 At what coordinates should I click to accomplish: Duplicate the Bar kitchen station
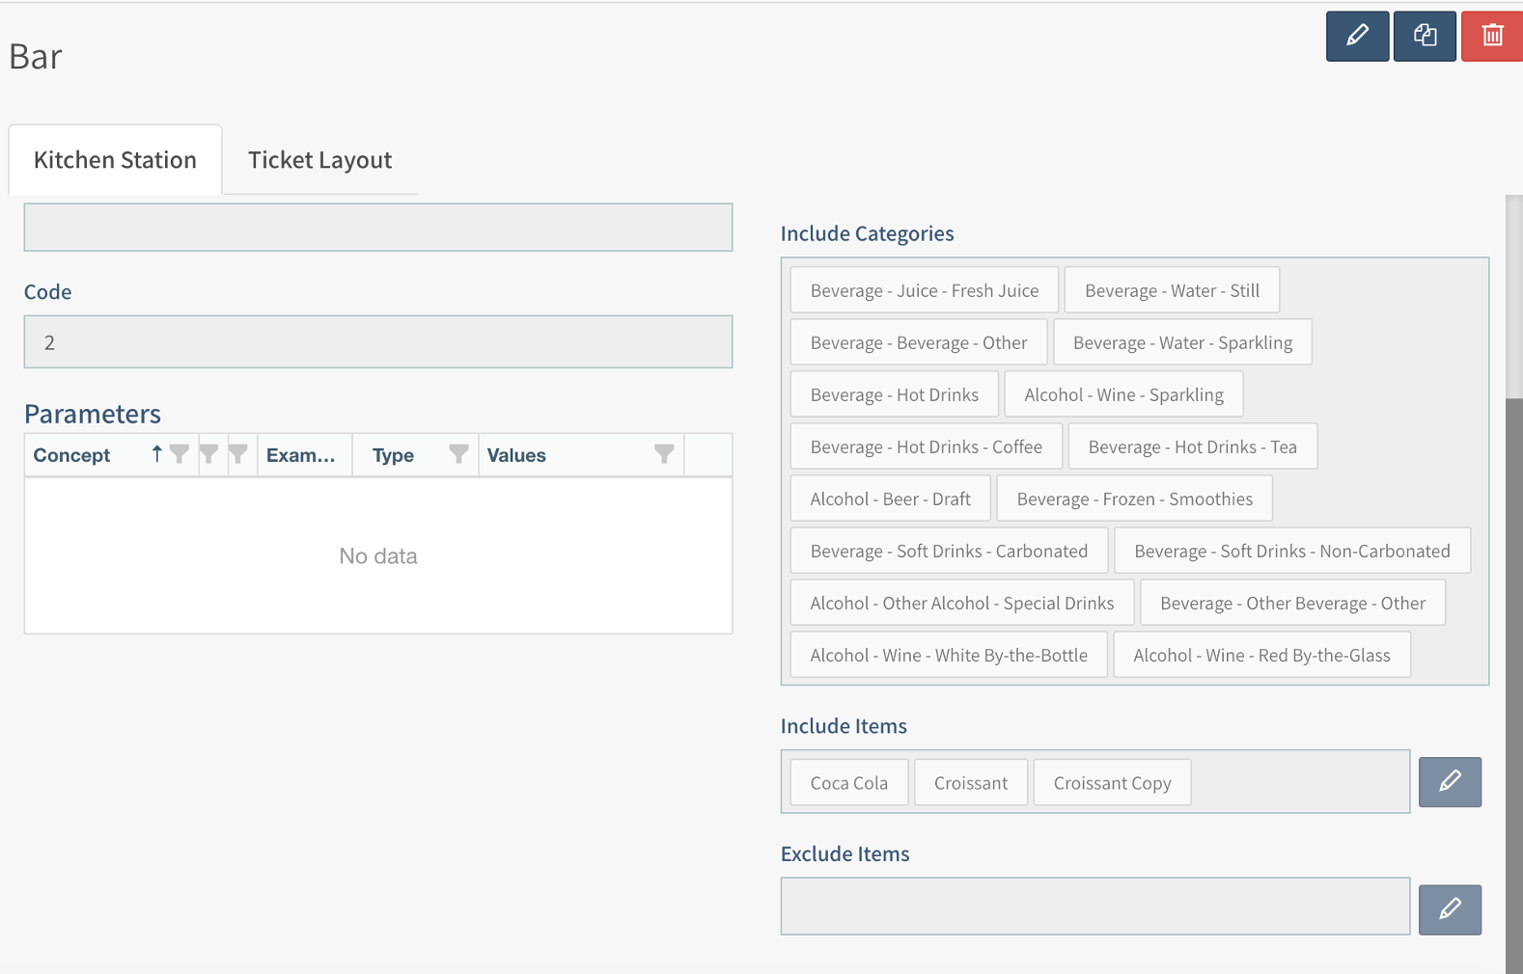point(1425,37)
